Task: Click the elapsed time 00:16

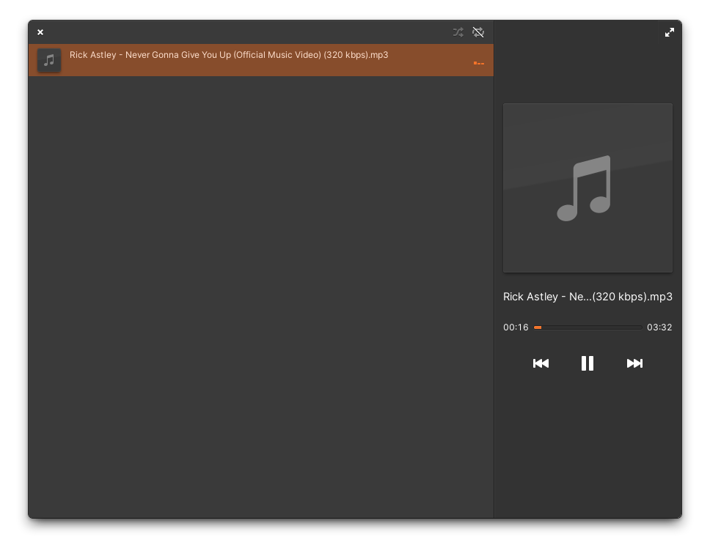Action: coord(516,327)
